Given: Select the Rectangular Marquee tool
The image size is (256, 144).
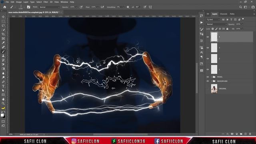Looking at the screenshot, I should pyautogui.click(x=3, y=21).
